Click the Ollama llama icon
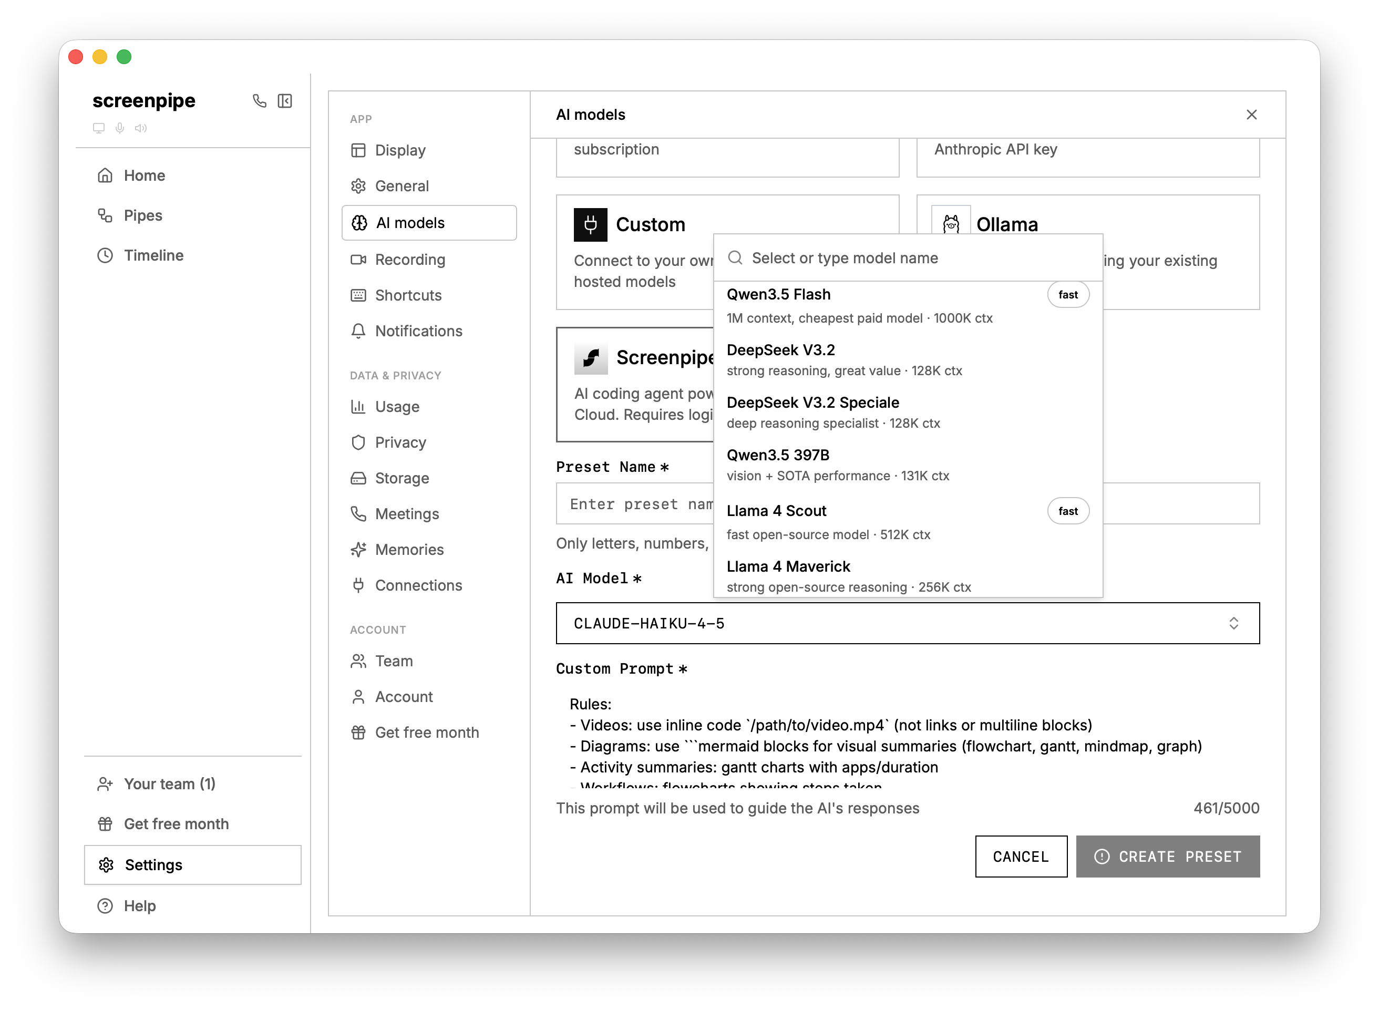Viewport: 1379px width, 1011px height. (951, 224)
